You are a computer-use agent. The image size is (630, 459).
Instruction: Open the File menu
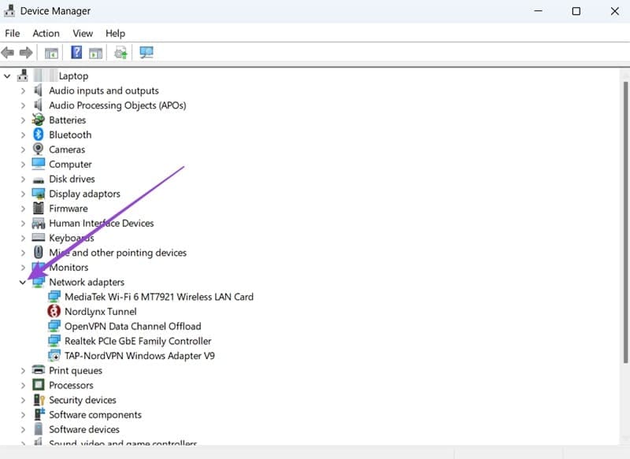13,33
